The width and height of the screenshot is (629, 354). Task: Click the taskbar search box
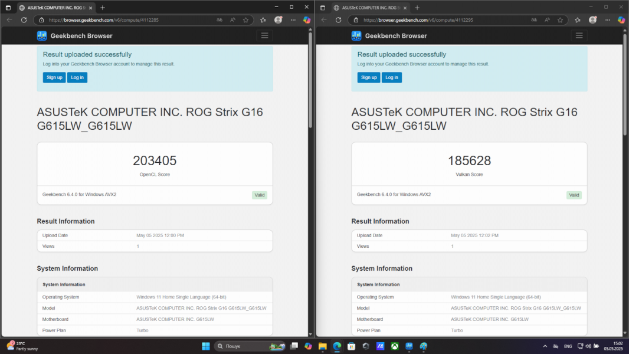click(x=250, y=346)
